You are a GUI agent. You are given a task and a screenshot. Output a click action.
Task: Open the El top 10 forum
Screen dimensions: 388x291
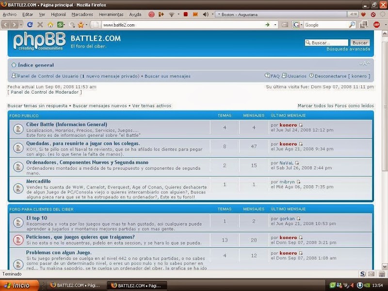click(x=37, y=218)
